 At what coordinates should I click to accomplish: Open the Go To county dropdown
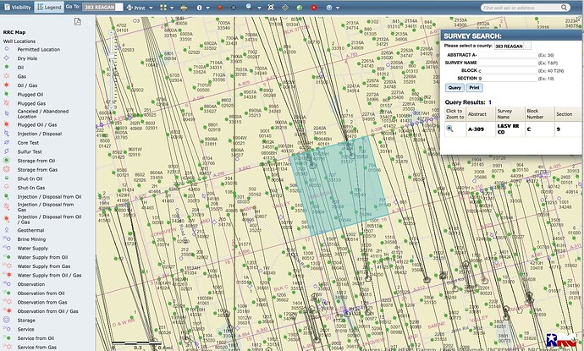tap(102, 7)
